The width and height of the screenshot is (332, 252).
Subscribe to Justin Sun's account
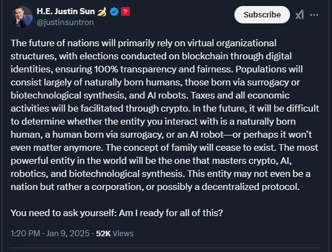pos(262,15)
